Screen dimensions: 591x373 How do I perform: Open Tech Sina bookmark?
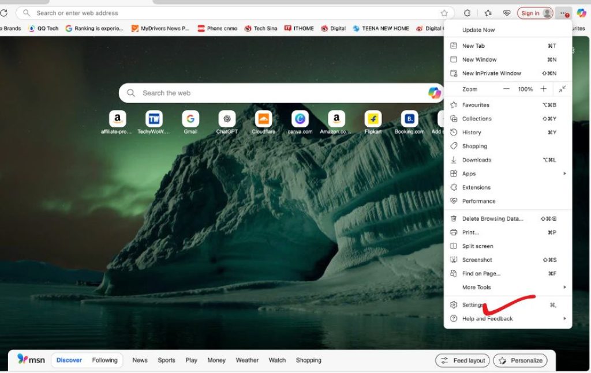point(261,28)
